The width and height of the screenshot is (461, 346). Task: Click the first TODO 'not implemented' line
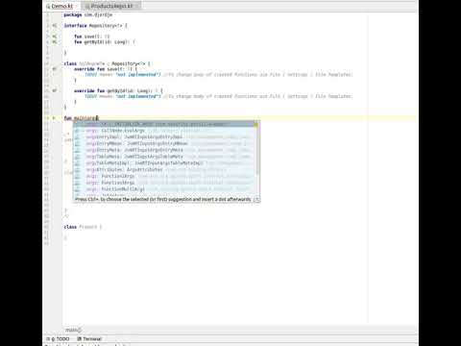click(x=219, y=75)
